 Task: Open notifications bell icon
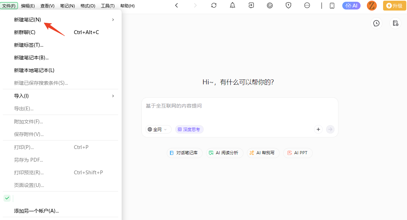[x=233, y=6]
